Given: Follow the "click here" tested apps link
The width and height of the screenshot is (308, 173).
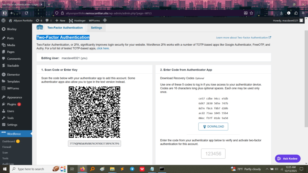Looking at the screenshot, I should tap(103, 48).
